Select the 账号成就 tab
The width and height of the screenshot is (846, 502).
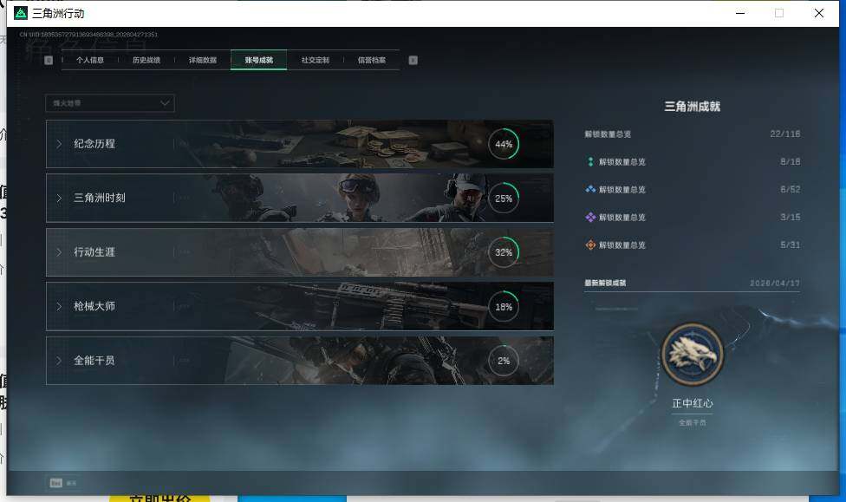(x=259, y=60)
